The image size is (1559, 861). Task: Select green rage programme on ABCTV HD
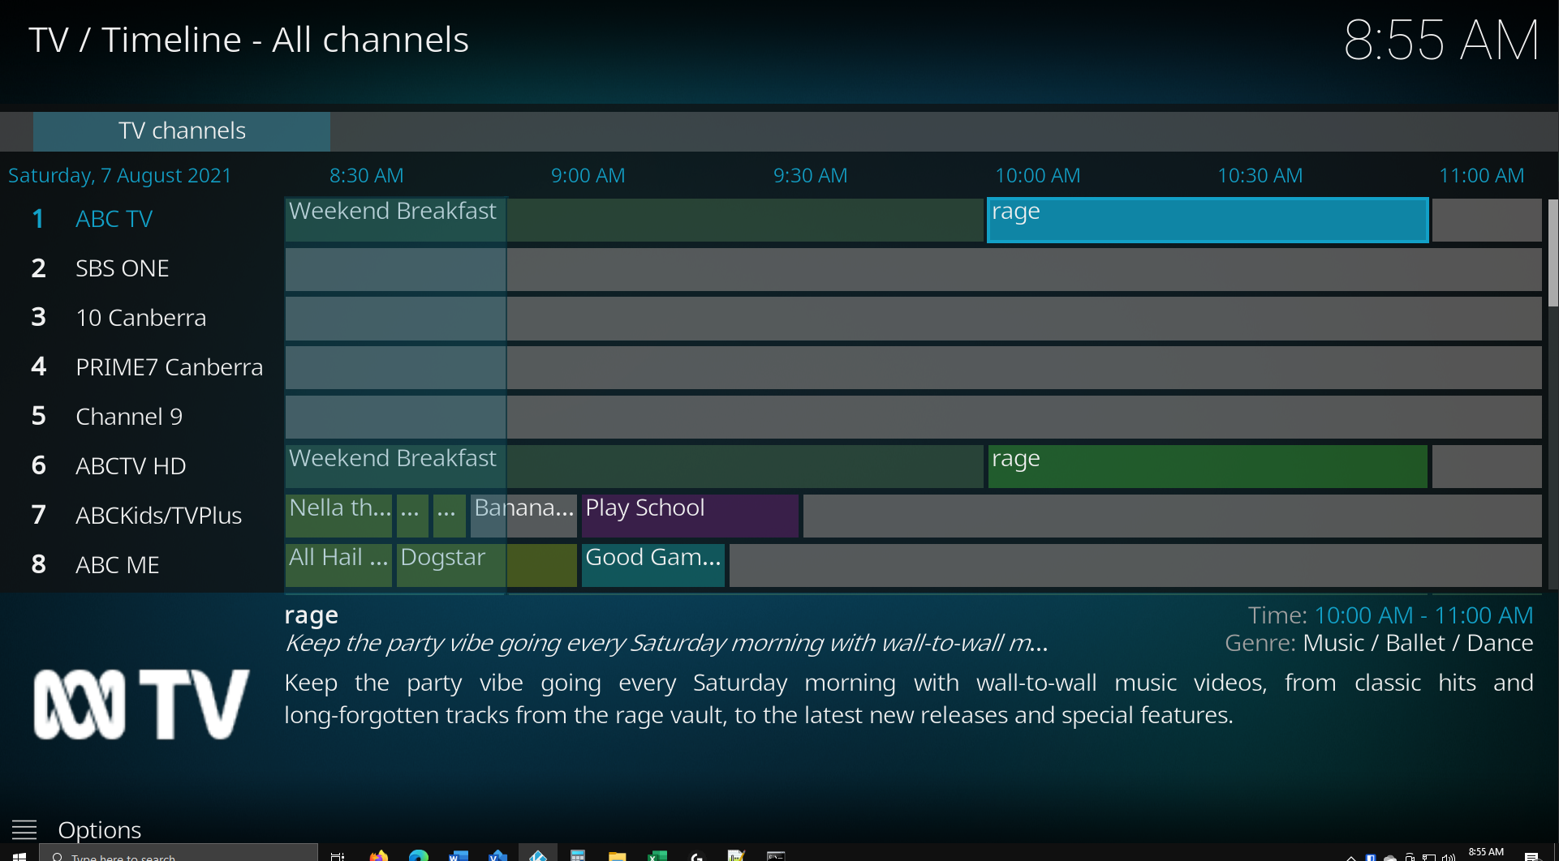pyautogui.click(x=1208, y=466)
